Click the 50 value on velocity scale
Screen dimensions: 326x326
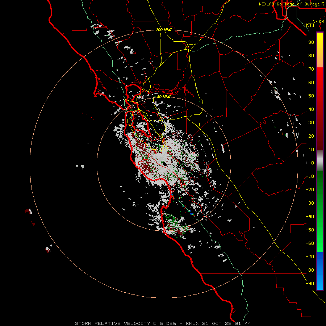point(311,96)
